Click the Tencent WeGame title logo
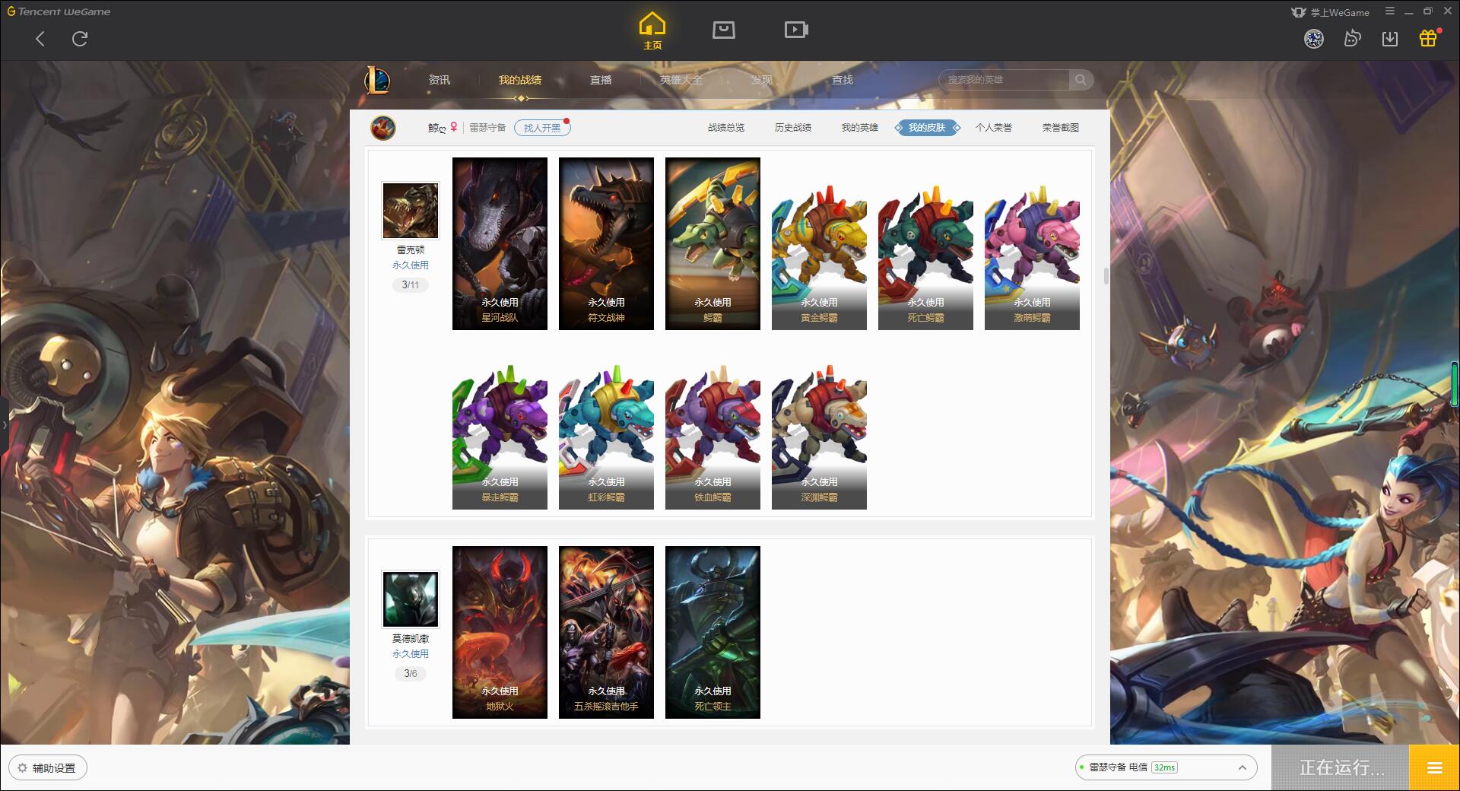This screenshot has height=791, width=1460. point(59,11)
